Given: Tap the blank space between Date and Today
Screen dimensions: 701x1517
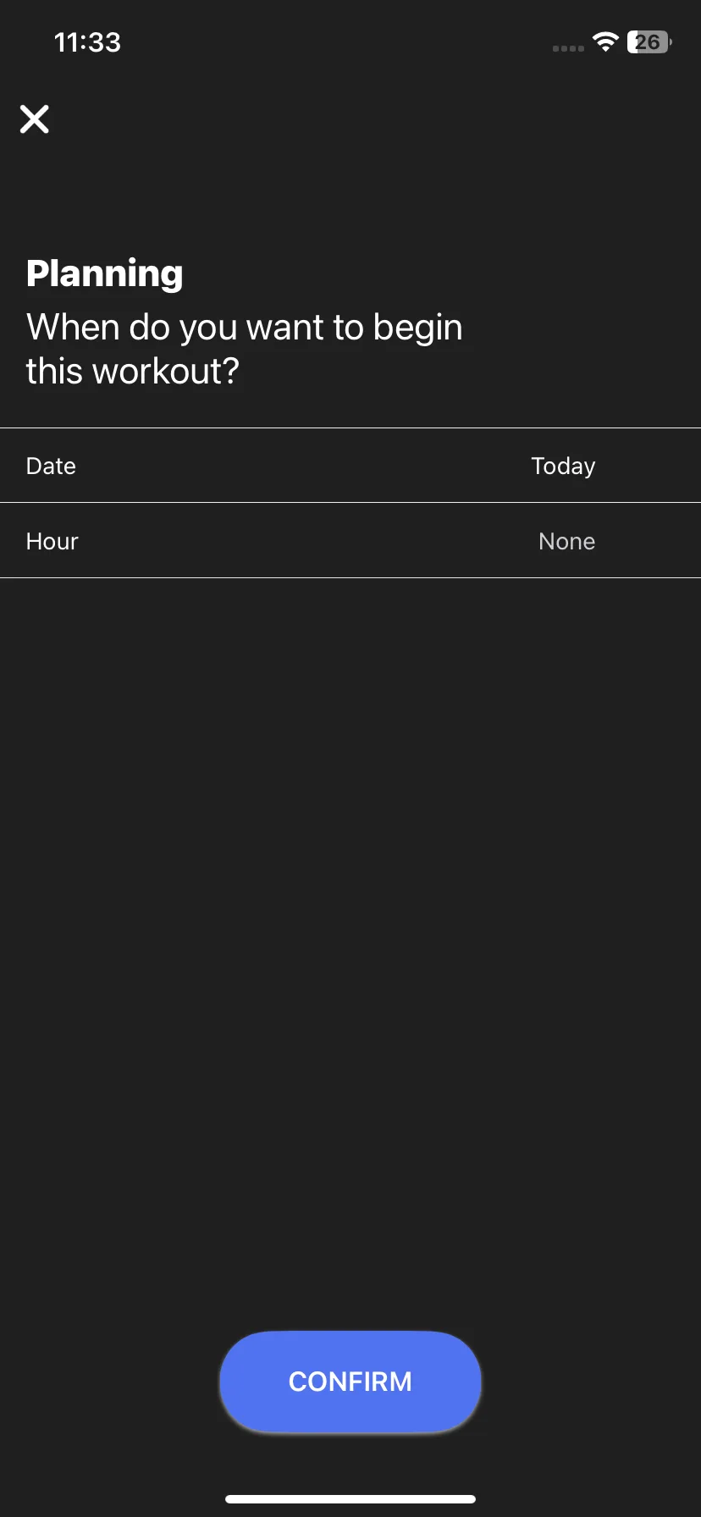Looking at the screenshot, I should pyautogui.click(x=303, y=466).
